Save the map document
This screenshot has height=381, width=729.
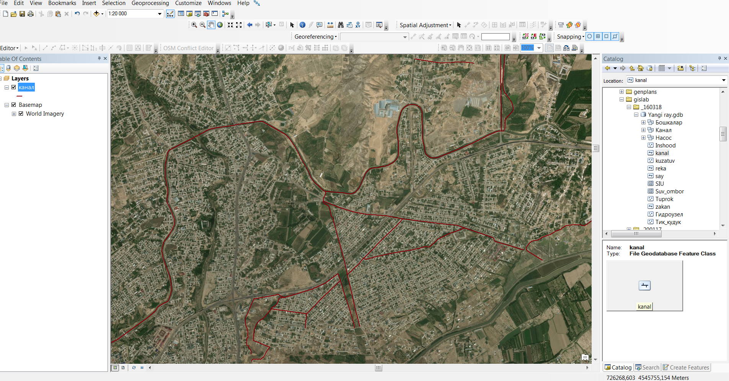click(x=22, y=14)
